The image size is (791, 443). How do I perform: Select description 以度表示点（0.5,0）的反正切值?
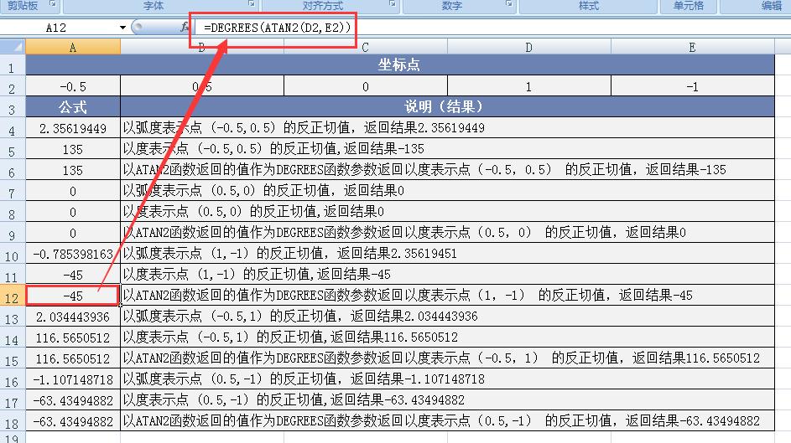447,212
